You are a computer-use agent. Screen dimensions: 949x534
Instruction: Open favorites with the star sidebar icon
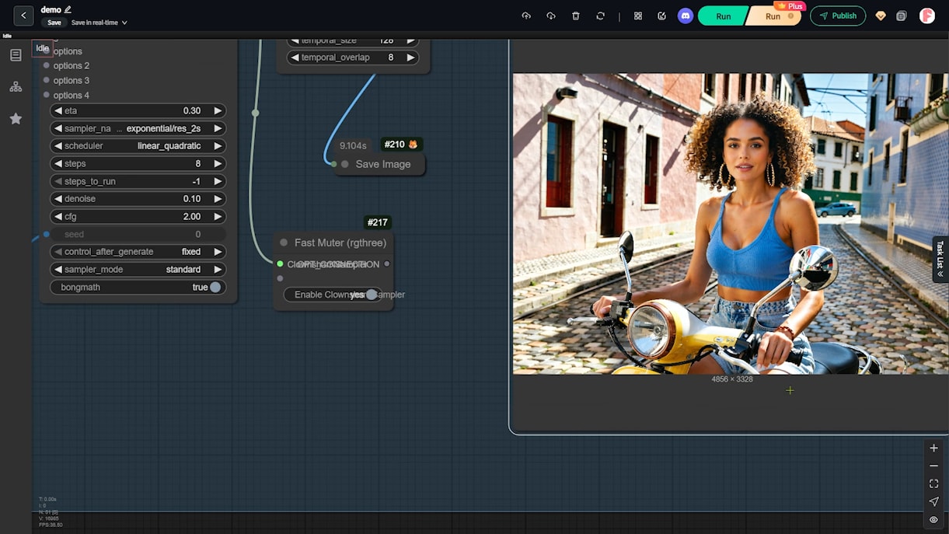coord(16,119)
